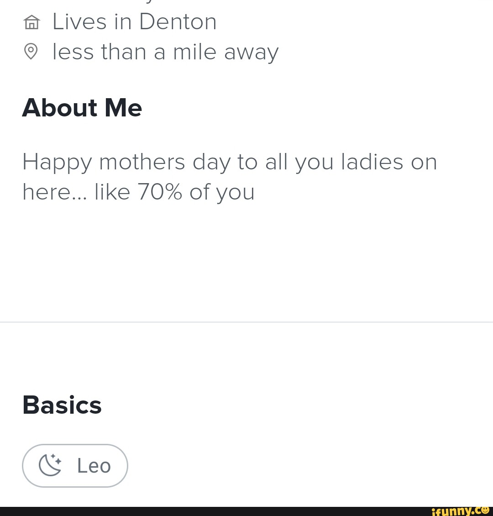The height and width of the screenshot is (516, 493).
Task: Tap the word Denton
Action: pyautogui.click(x=178, y=21)
